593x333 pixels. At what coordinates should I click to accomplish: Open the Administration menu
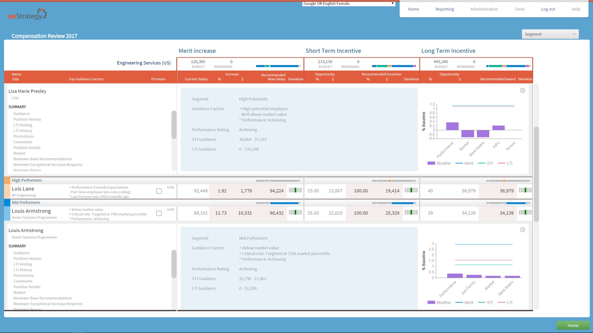point(484,9)
